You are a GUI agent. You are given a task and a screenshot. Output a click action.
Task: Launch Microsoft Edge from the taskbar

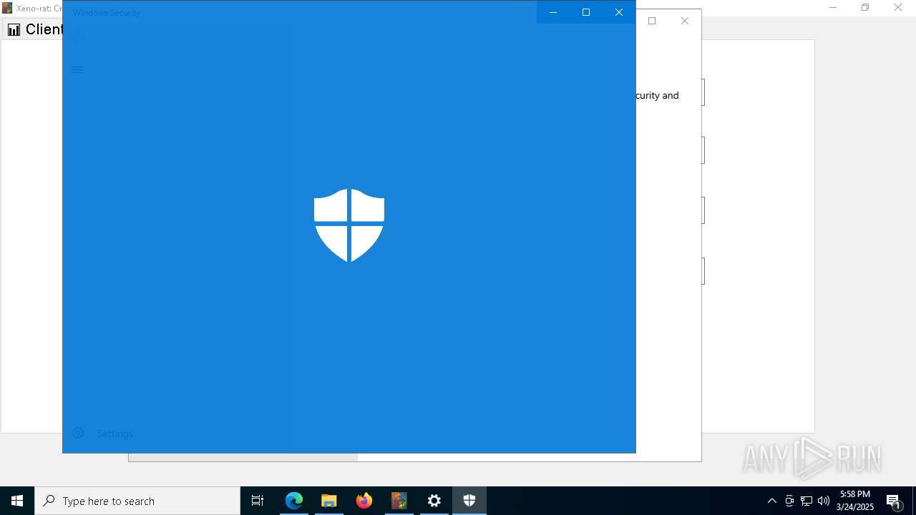(294, 501)
